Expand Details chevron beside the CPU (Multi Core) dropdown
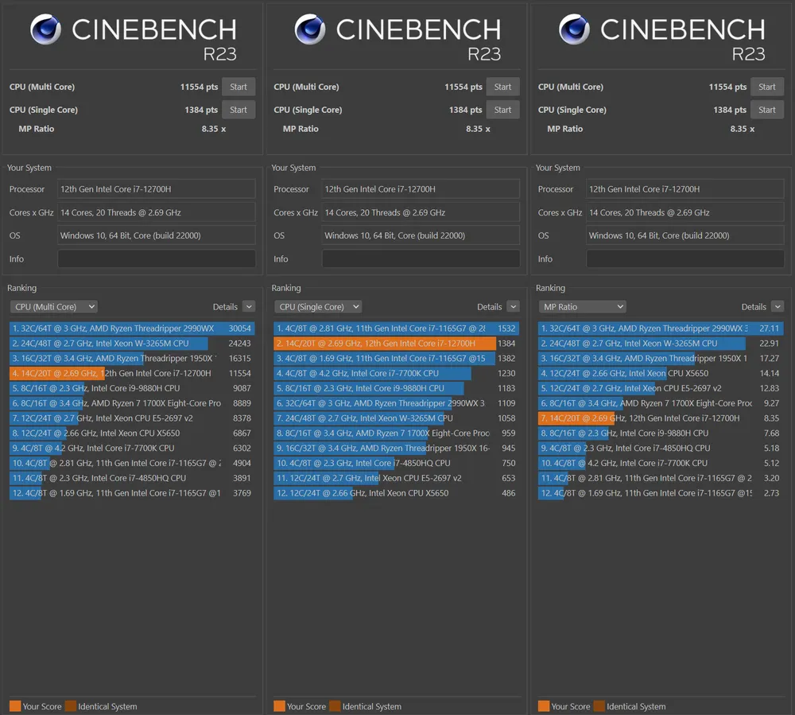 (249, 307)
